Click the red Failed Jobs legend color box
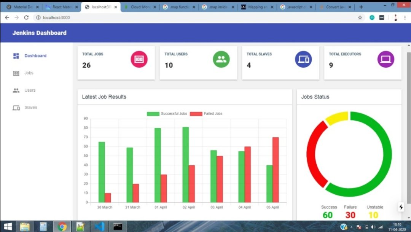The width and height of the screenshot is (411, 232). [x=196, y=114]
